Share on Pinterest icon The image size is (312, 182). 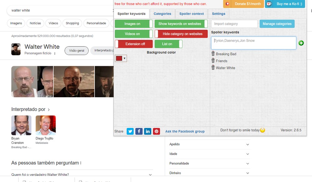[x=156, y=131]
